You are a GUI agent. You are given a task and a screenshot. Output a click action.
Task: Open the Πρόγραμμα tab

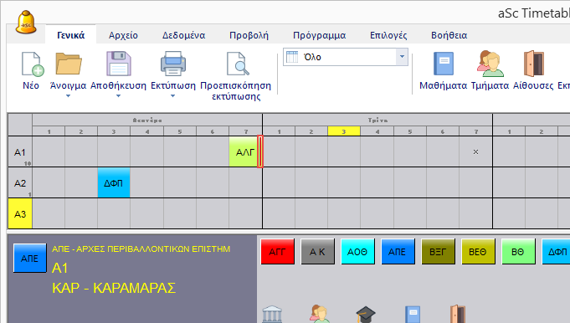(319, 35)
